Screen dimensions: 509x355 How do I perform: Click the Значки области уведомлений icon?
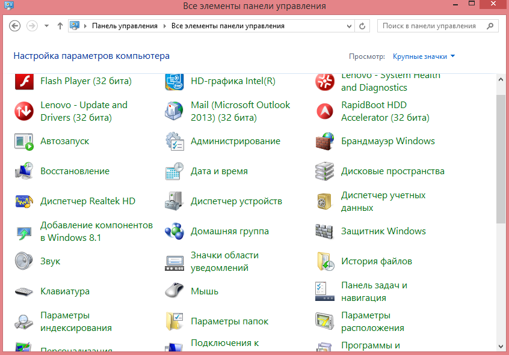pyautogui.click(x=174, y=263)
